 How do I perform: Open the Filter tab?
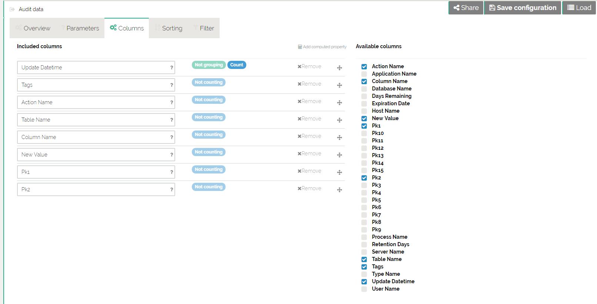pos(204,28)
